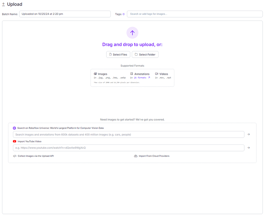Open Import From Cloud Providers

154,156
